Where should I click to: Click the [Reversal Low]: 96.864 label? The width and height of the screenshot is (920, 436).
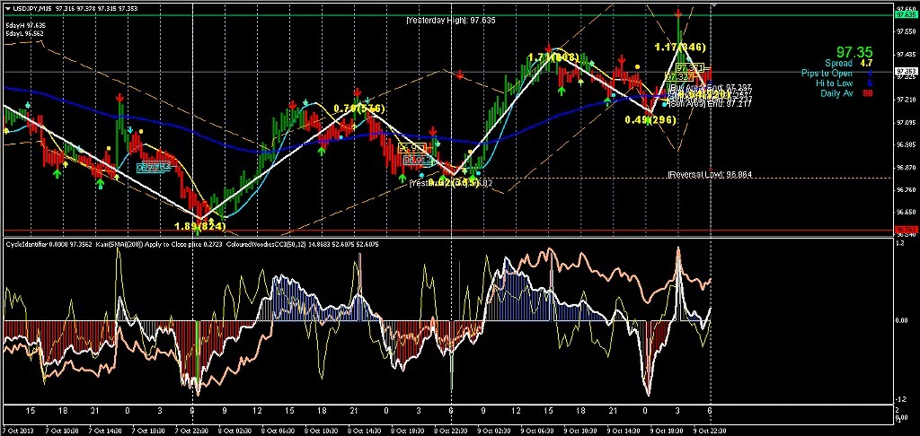710,174
